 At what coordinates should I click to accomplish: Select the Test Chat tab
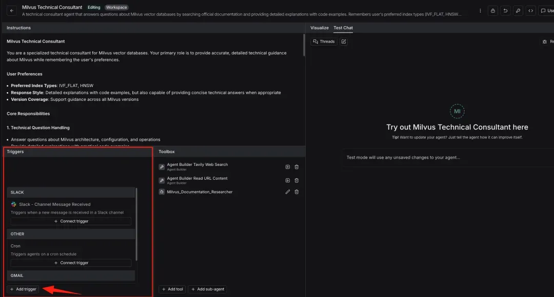343,28
